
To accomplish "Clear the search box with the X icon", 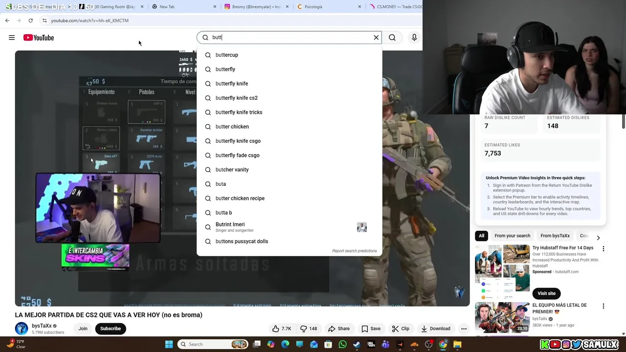I will (376, 38).
